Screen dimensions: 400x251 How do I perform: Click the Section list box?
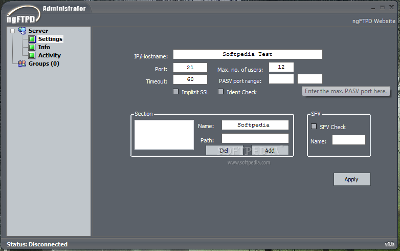point(164,135)
